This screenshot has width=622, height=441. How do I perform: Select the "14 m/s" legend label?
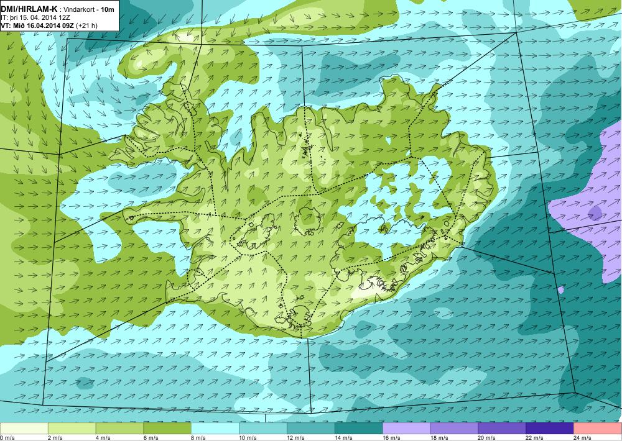[x=343, y=438]
